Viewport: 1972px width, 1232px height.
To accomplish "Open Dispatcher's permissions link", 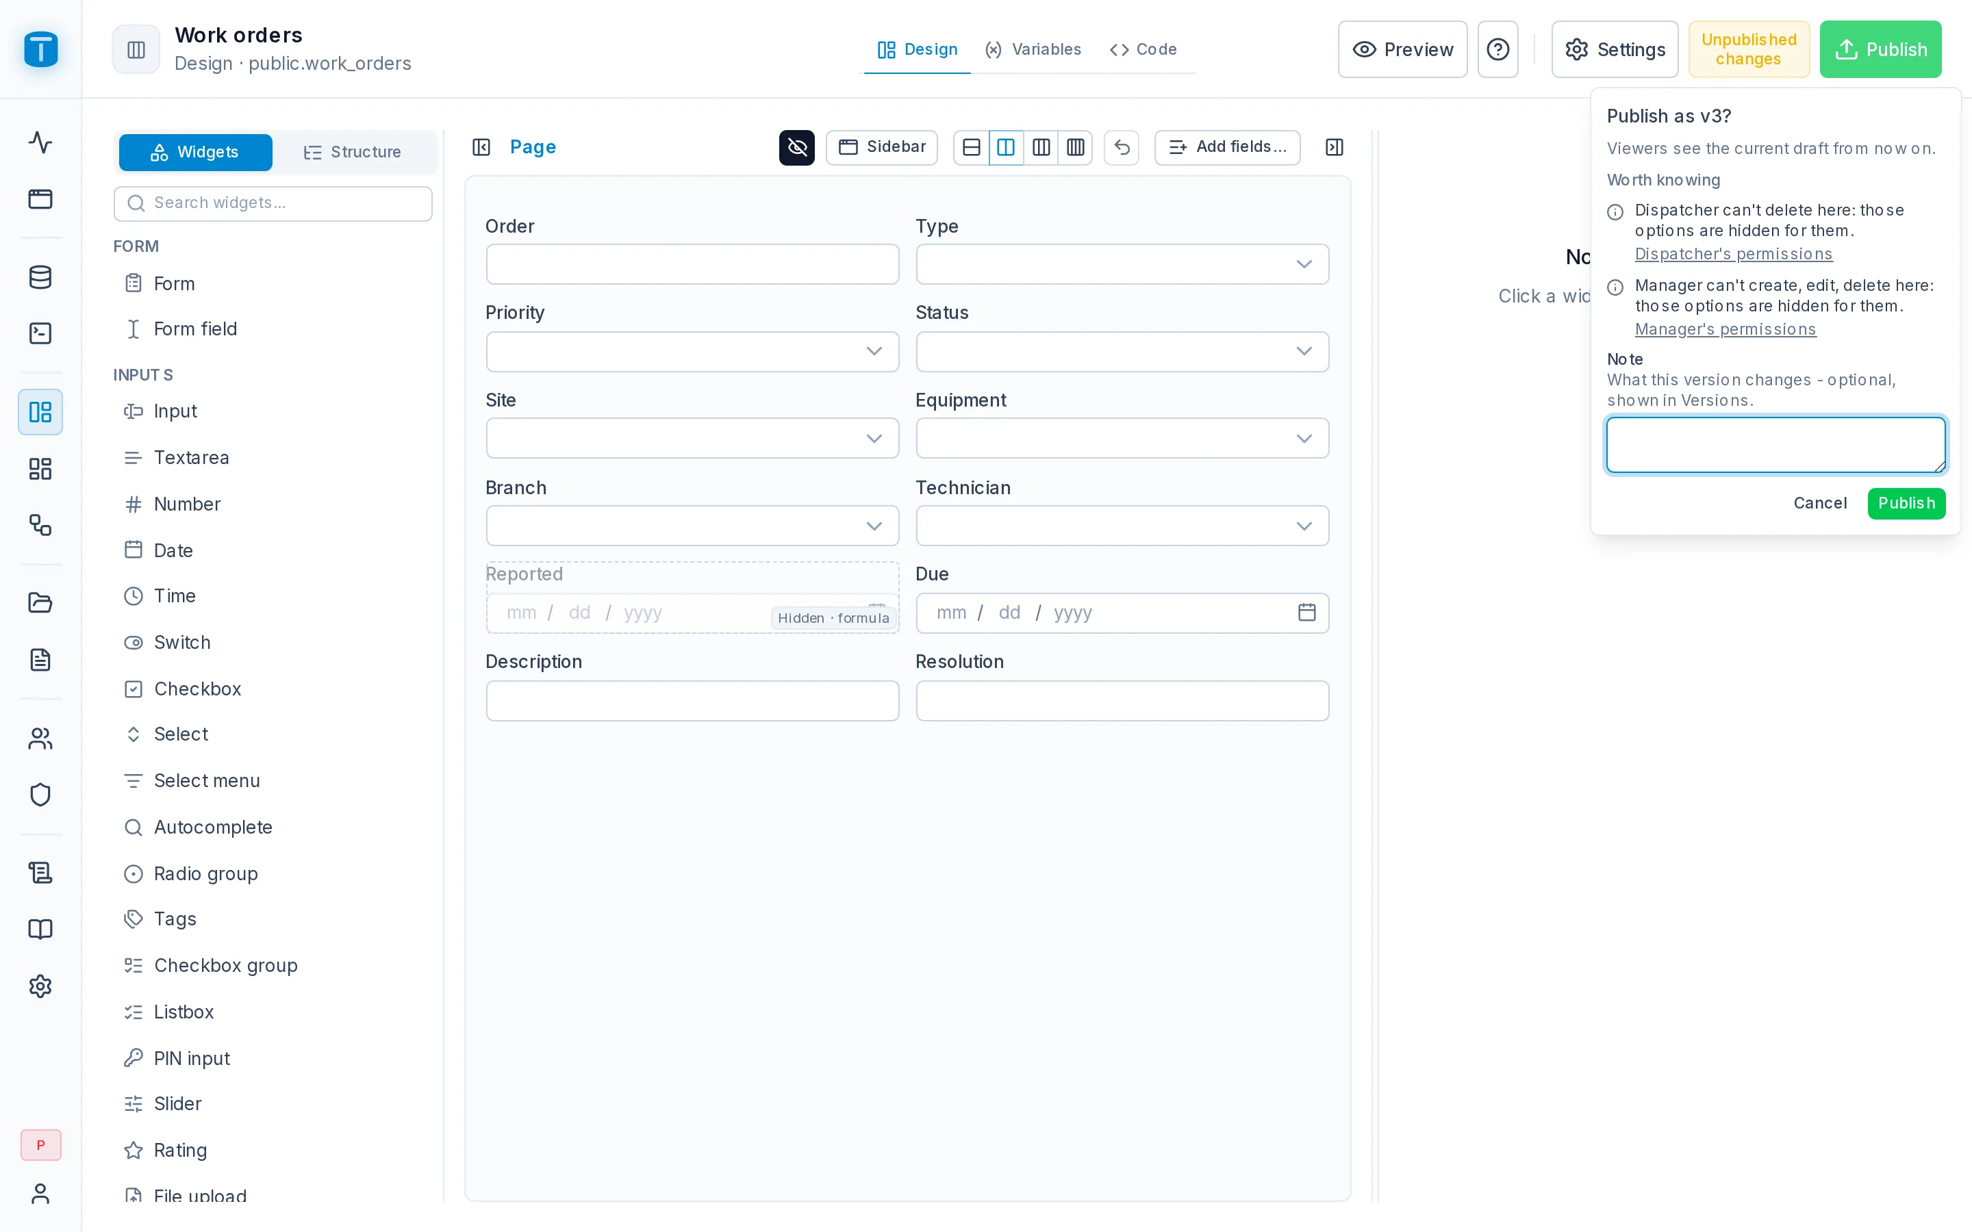I will point(1733,254).
